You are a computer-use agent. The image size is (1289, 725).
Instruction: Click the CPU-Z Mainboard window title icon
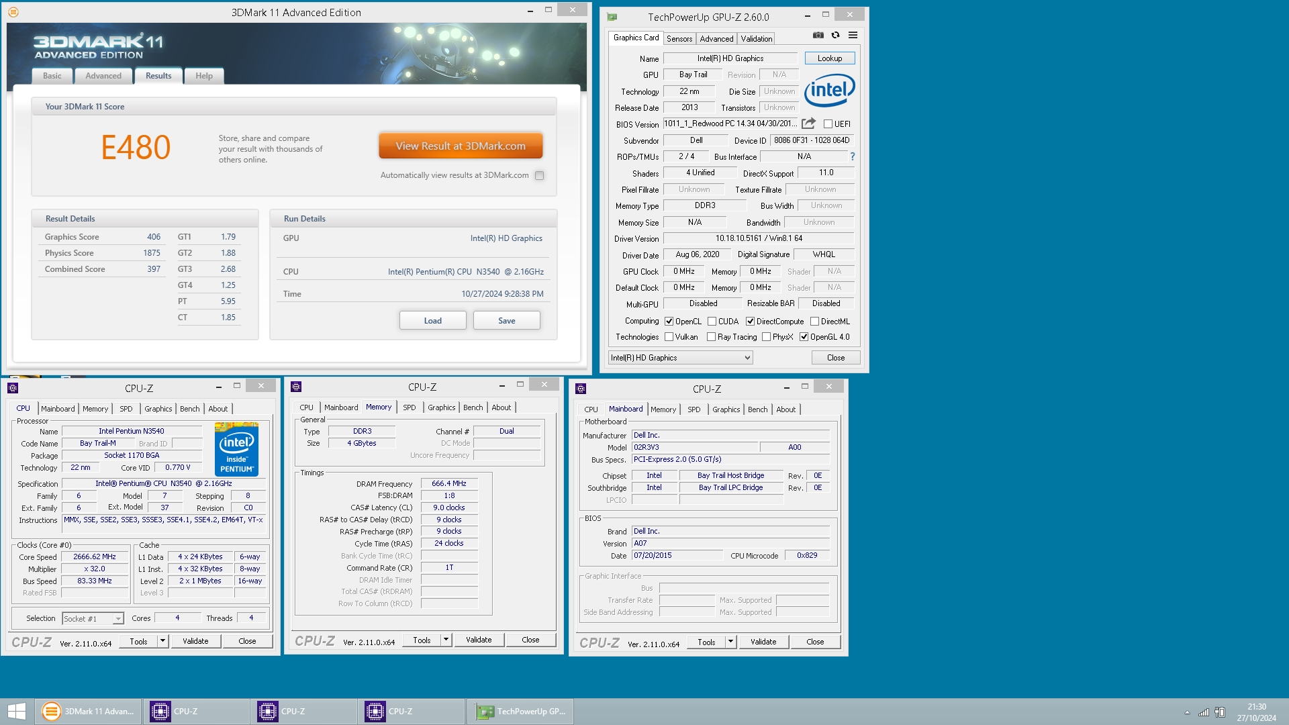point(581,389)
